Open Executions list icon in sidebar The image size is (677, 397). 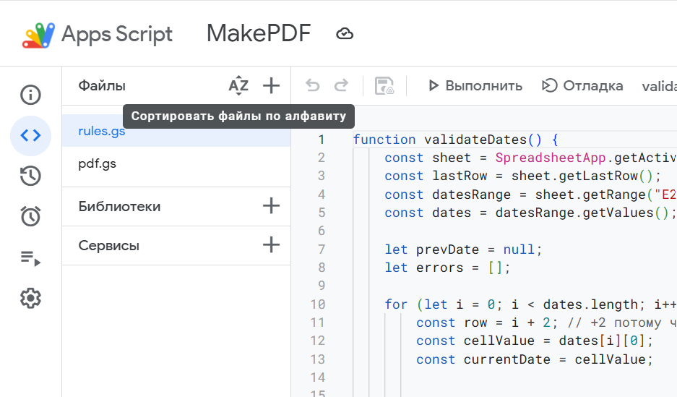point(30,257)
